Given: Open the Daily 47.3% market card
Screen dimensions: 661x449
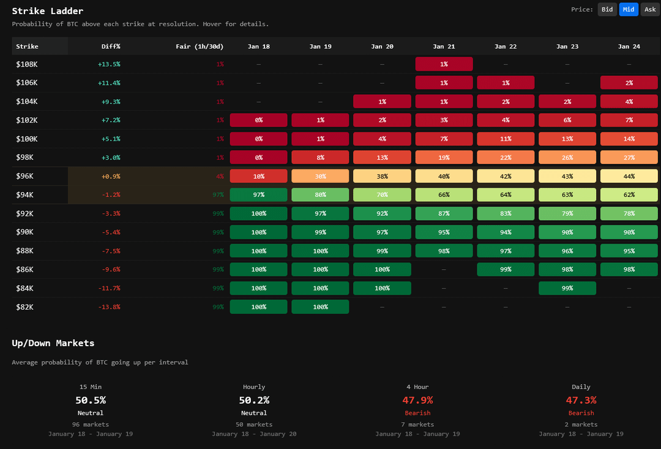Looking at the screenshot, I should (x=581, y=410).
